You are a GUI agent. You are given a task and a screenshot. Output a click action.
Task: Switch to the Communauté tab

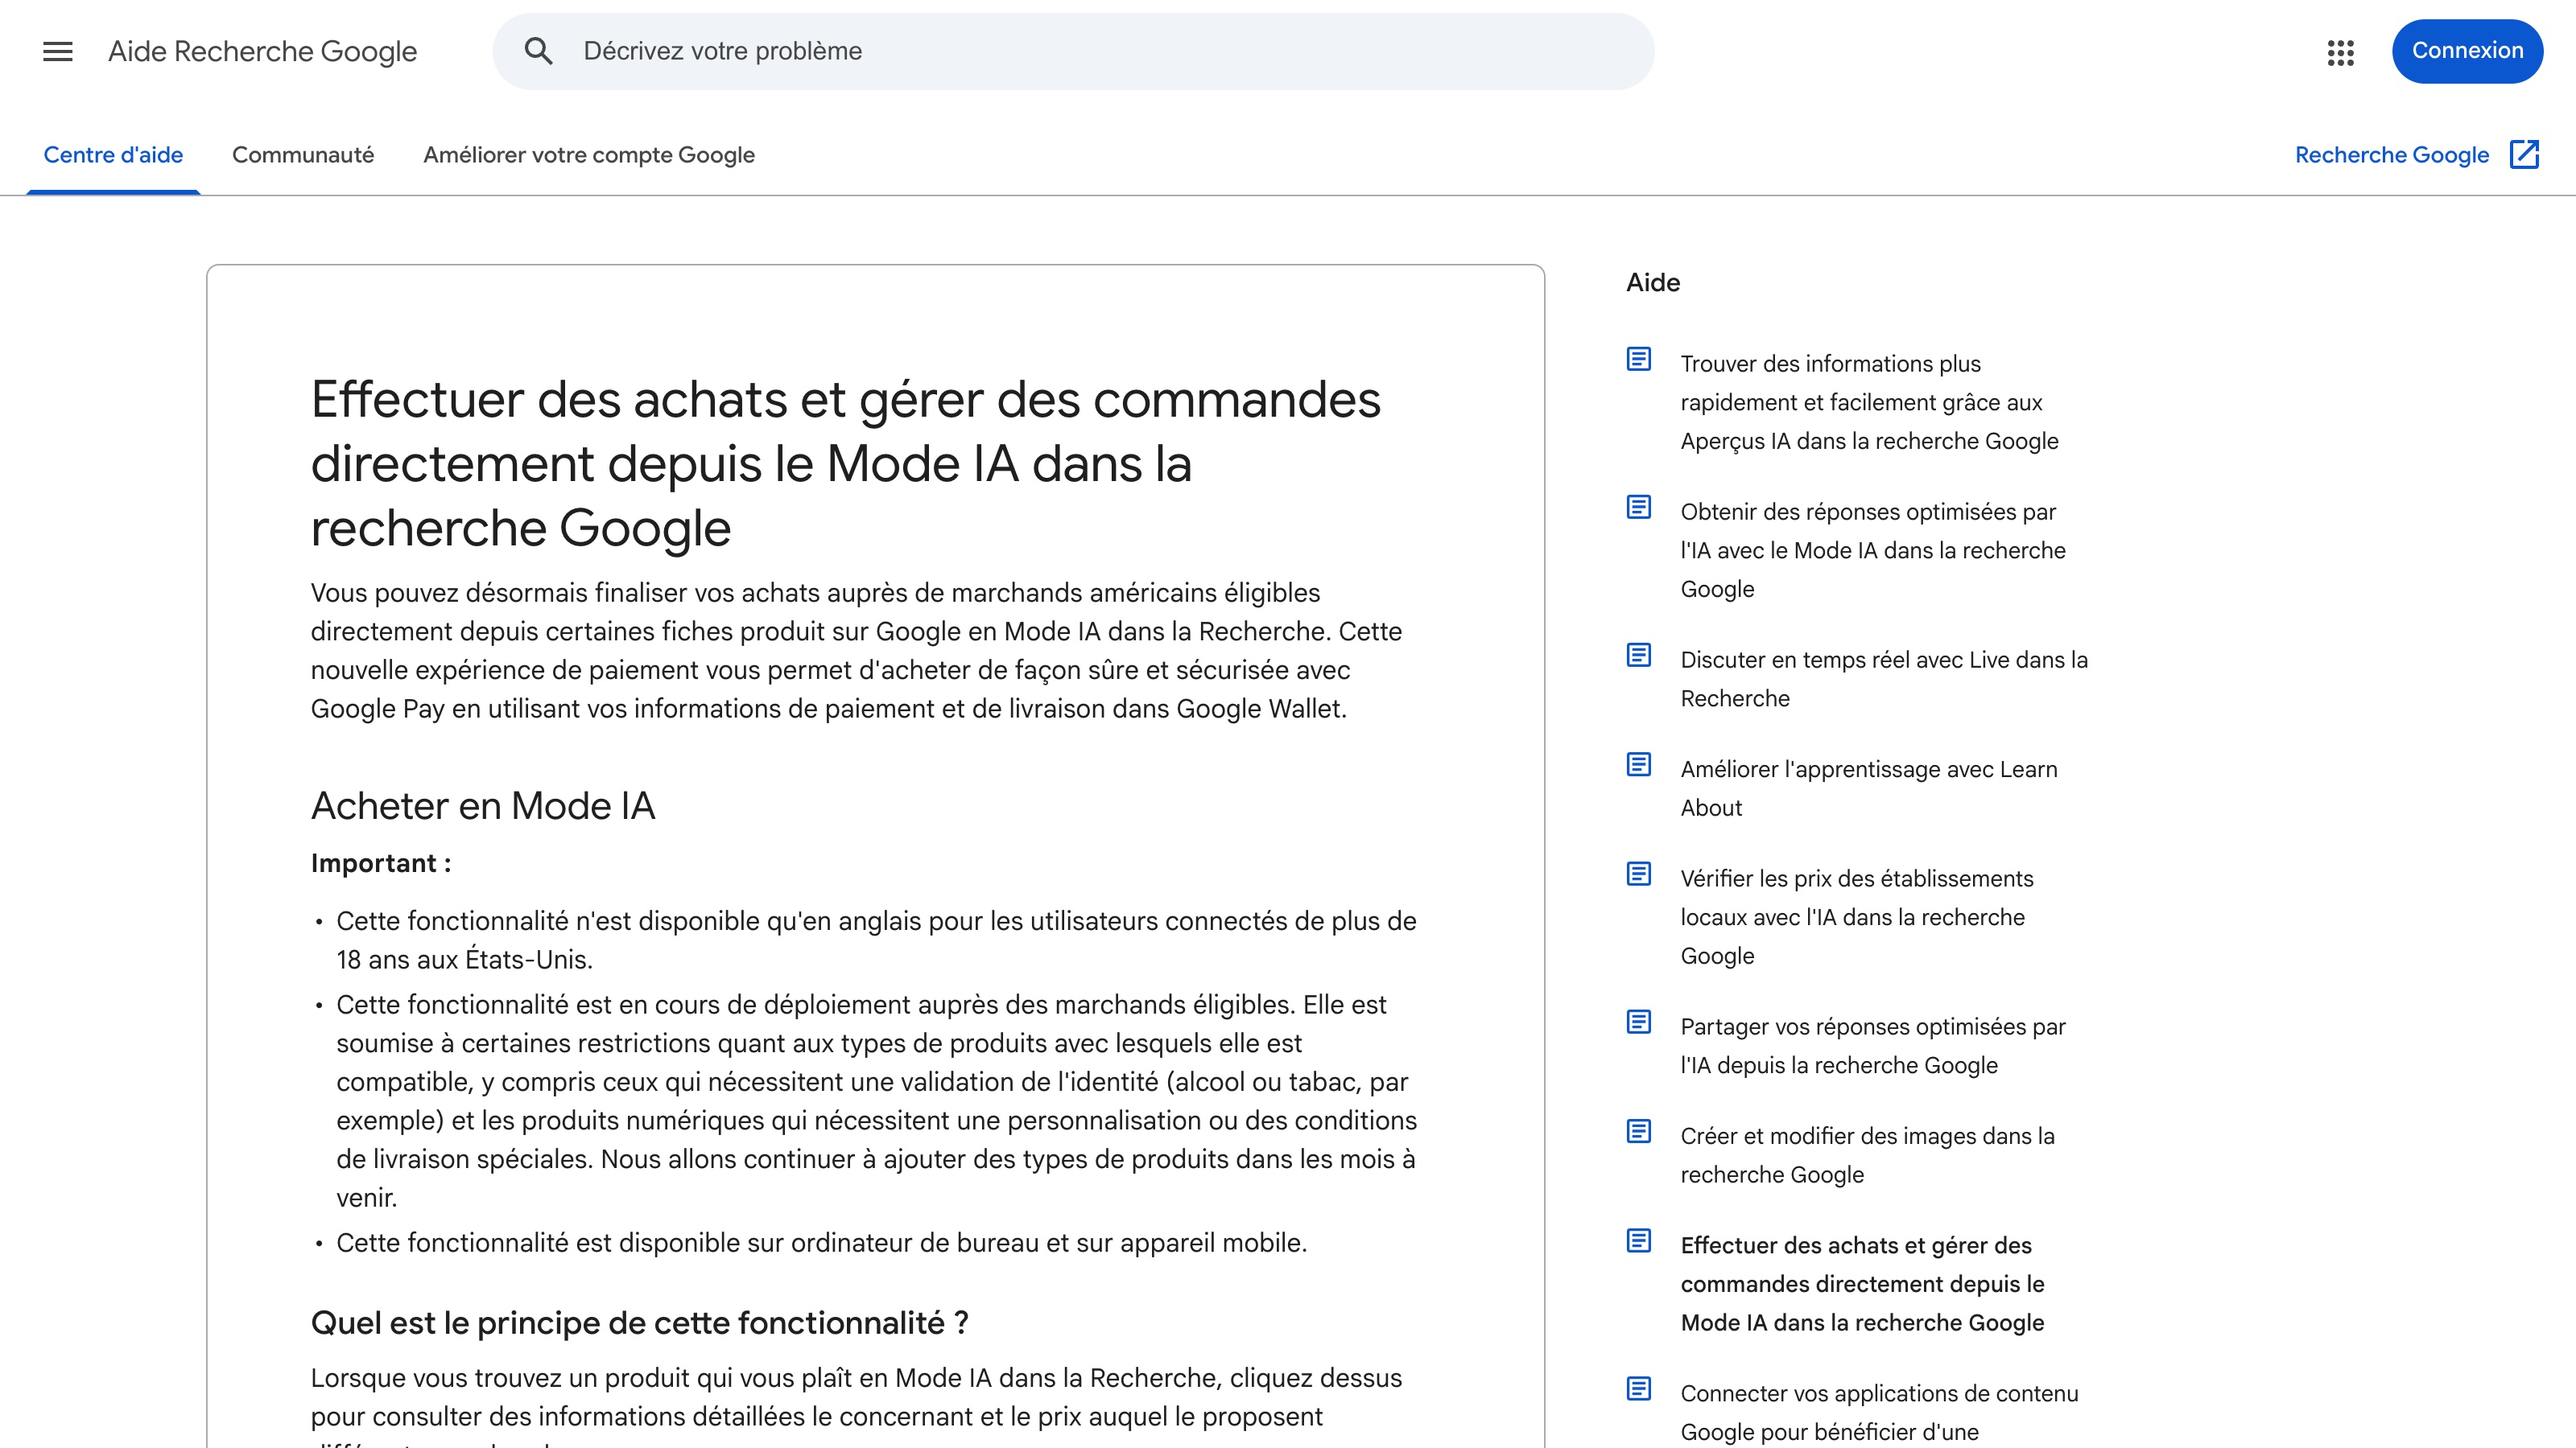coord(303,155)
